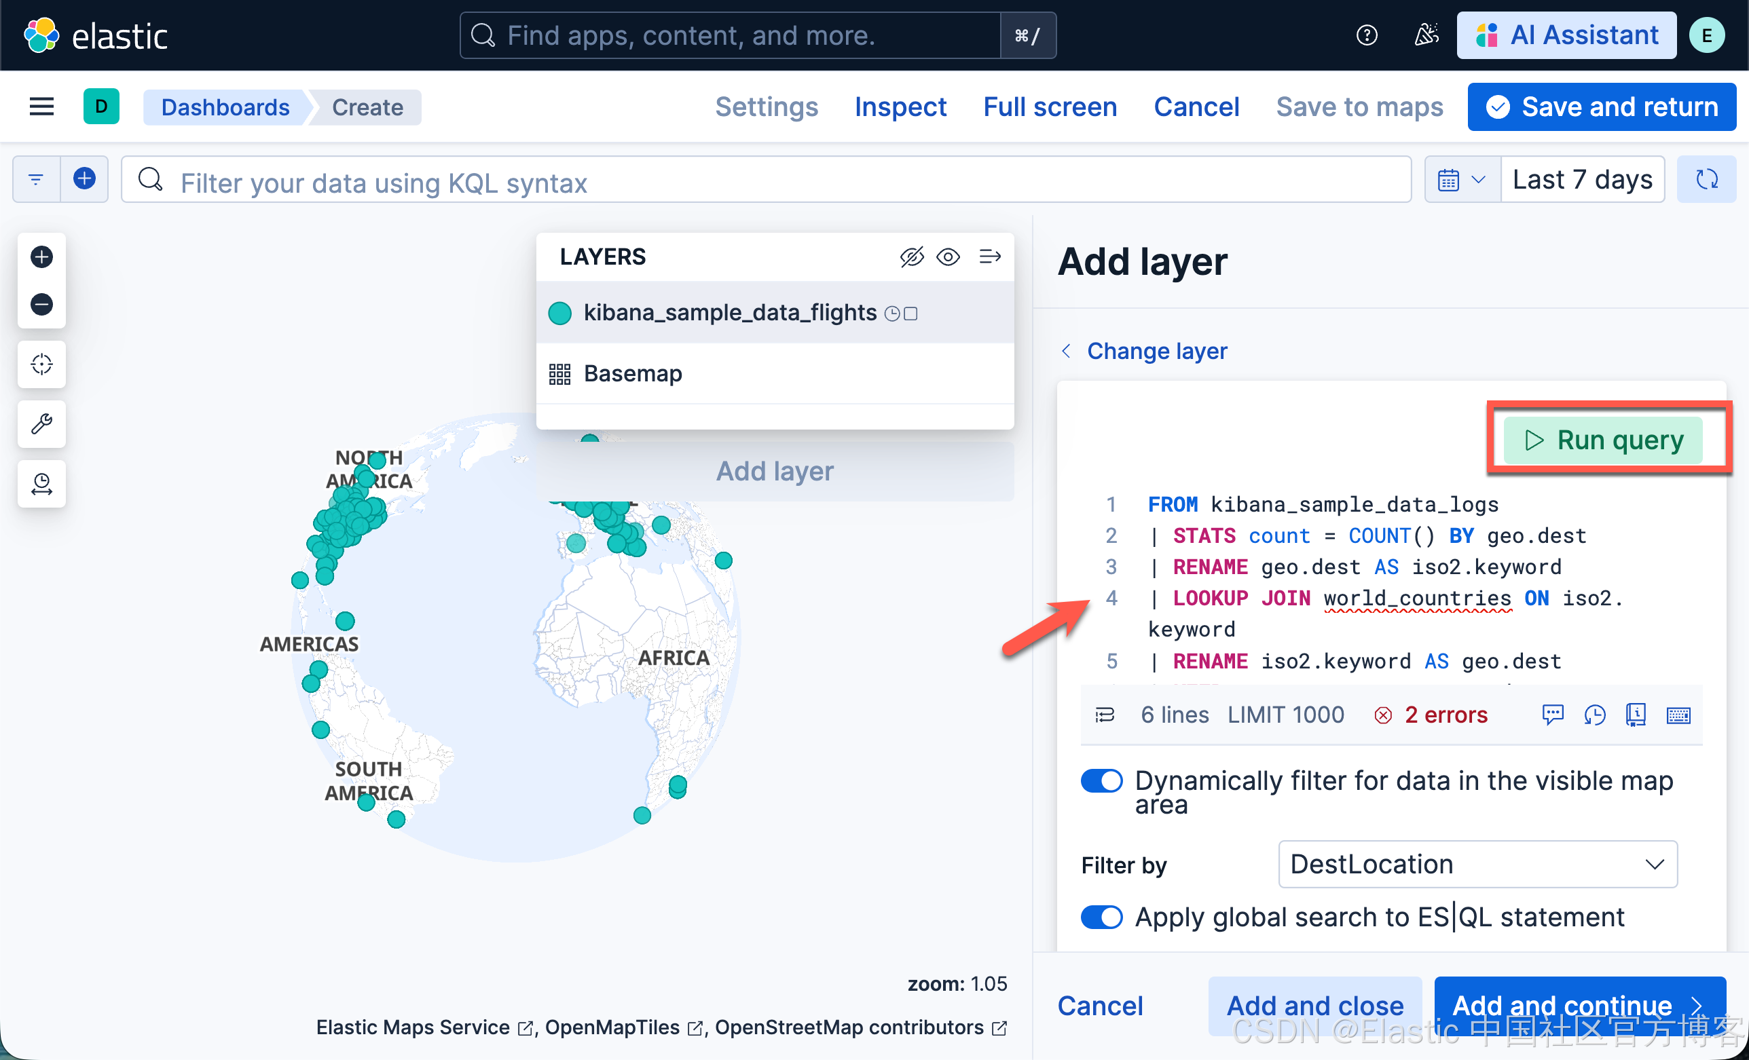This screenshot has width=1749, height=1060.
Task: Click the refresh query button
Action: tap(1706, 180)
